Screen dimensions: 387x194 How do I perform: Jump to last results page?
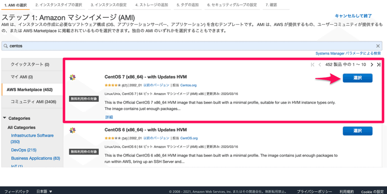coord(379,65)
